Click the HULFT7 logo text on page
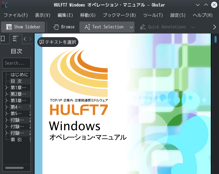219x174 pixels. pyautogui.click(x=79, y=110)
